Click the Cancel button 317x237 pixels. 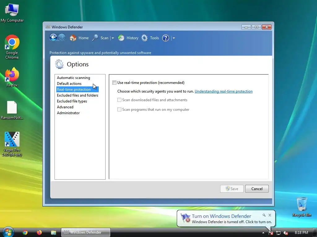coord(257,189)
